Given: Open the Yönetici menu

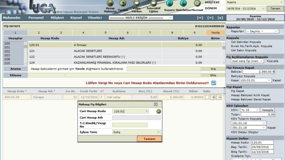Looking at the screenshot, I should 95,18.
